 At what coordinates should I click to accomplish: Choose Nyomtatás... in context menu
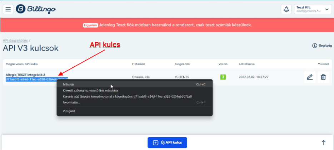(134, 102)
